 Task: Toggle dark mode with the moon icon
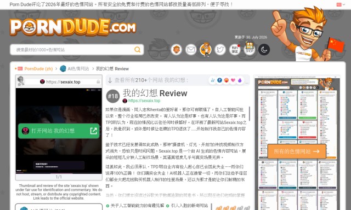(x=264, y=50)
